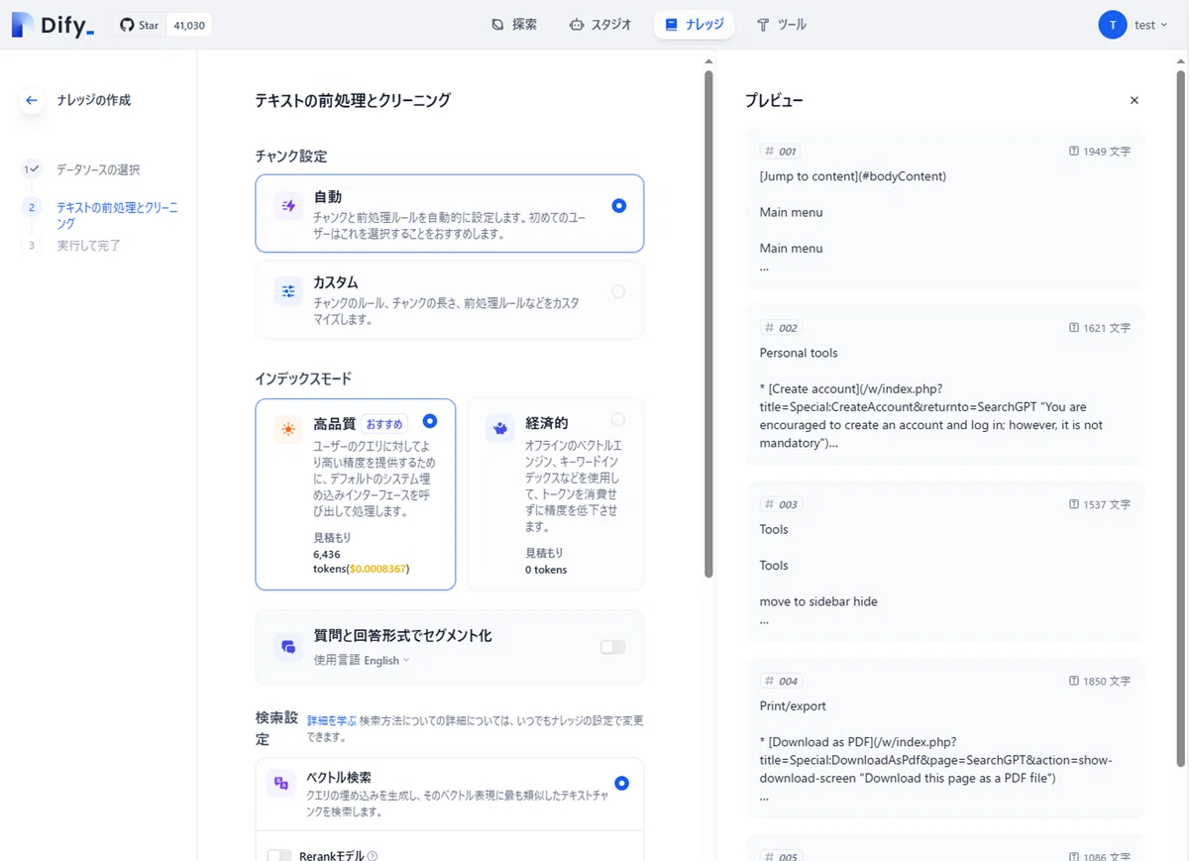Click the 6,436 tokens estimate text
The height and width of the screenshot is (861, 1189).
361,562
